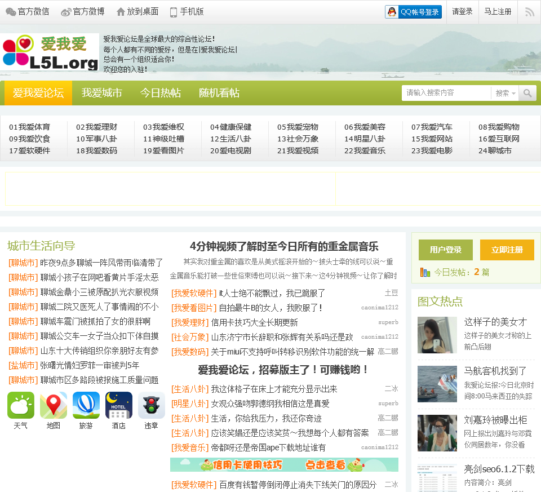
Task: Open the 今日热帖 nav tab
Action: [161, 93]
